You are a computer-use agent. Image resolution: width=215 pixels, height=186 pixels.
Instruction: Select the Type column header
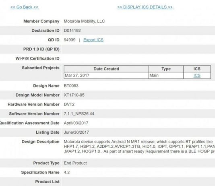tap(166, 69)
